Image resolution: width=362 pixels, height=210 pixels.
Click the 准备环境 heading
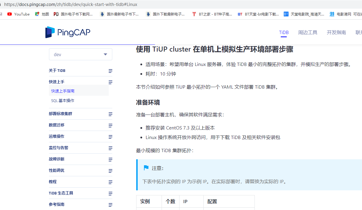[x=148, y=103]
